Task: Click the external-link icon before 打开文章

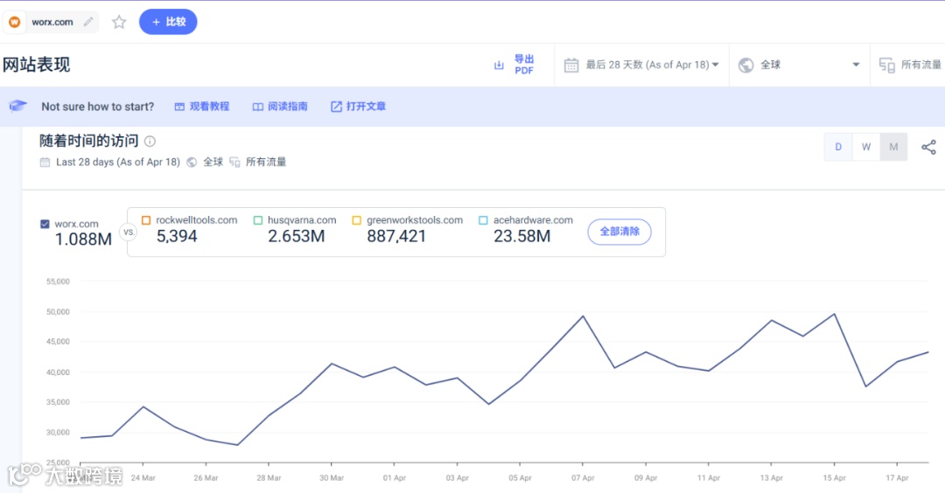Action: pos(336,107)
